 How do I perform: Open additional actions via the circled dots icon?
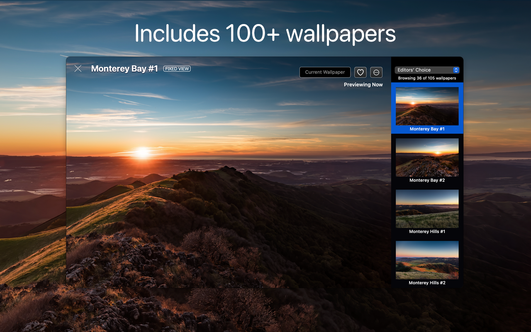click(376, 72)
